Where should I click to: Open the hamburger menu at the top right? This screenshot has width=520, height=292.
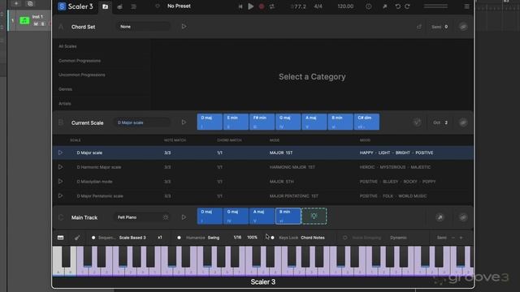coord(466,6)
